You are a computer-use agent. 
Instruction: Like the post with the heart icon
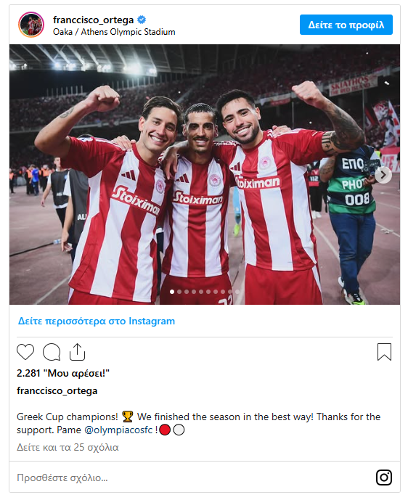click(25, 352)
